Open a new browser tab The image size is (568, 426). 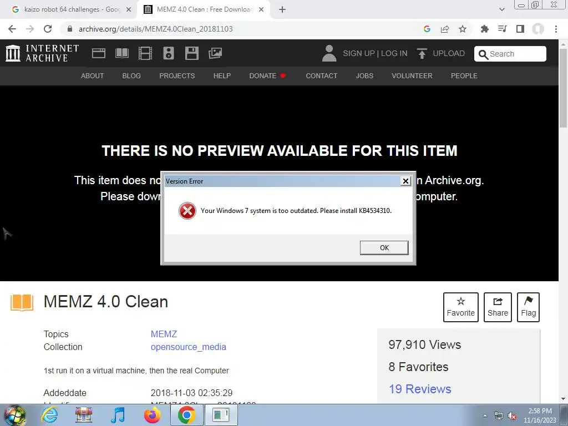pos(282,10)
